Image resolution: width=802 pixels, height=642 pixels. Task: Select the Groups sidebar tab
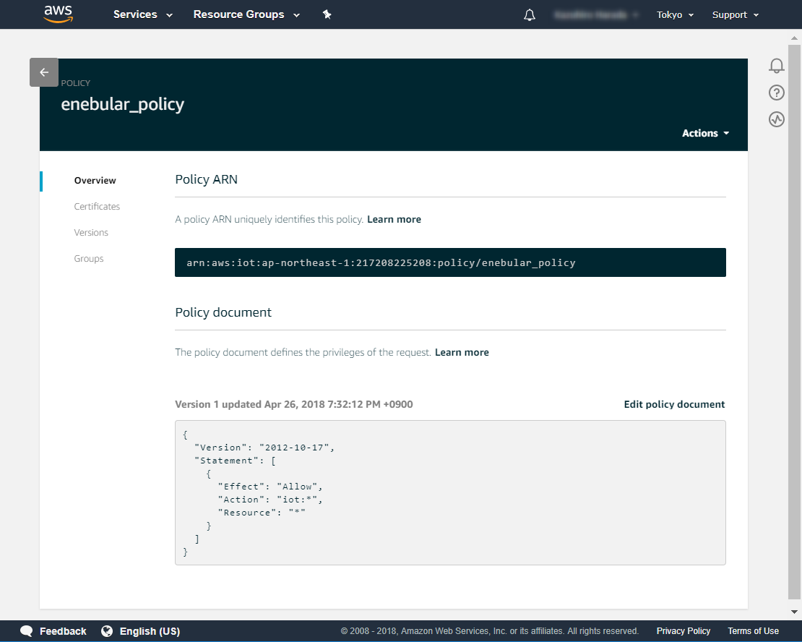(x=89, y=259)
